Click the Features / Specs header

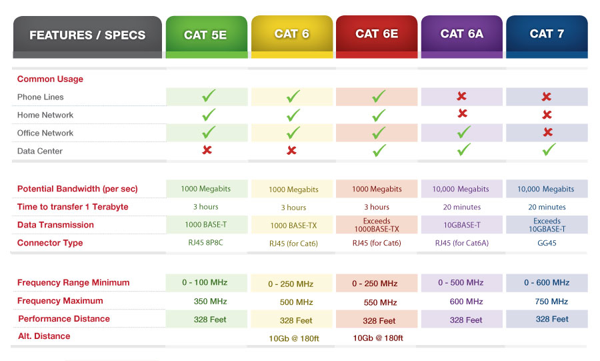point(87,36)
